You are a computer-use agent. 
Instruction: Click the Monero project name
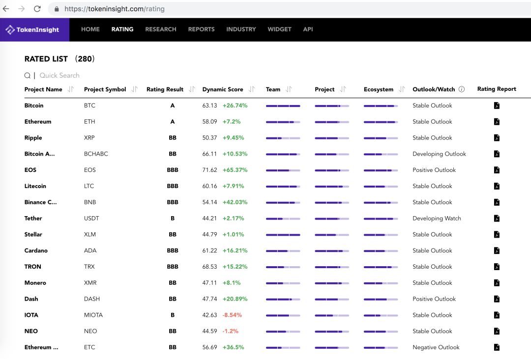coord(35,283)
